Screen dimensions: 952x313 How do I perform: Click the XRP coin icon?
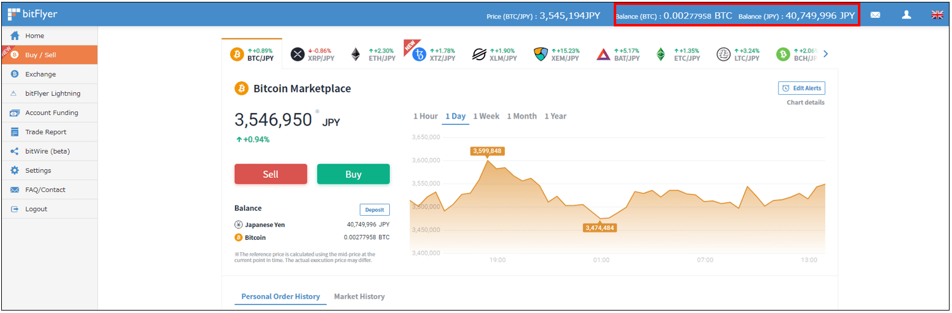298,55
